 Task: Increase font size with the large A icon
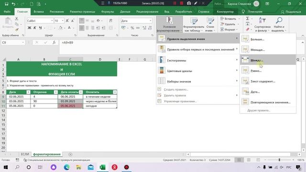[67, 21]
